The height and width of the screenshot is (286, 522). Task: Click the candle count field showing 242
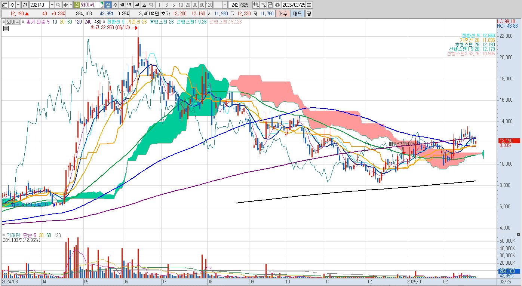tap(234, 5)
